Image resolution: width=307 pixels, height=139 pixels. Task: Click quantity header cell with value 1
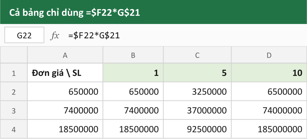[x=133, y=72]
